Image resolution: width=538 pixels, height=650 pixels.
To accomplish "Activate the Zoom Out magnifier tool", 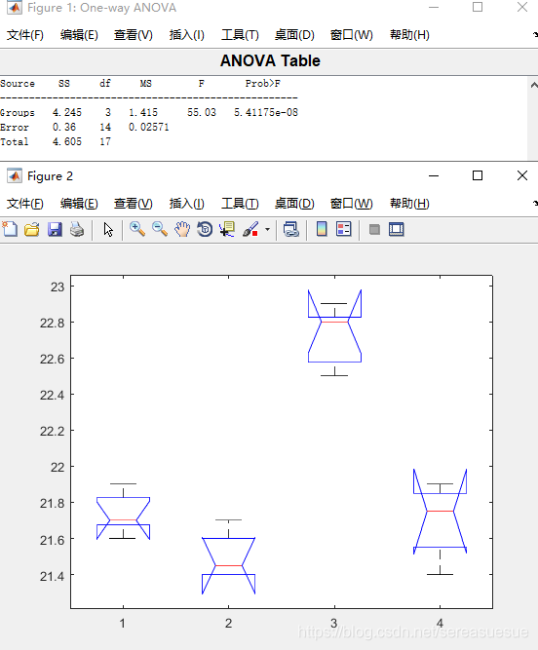I will coord(160,229).
